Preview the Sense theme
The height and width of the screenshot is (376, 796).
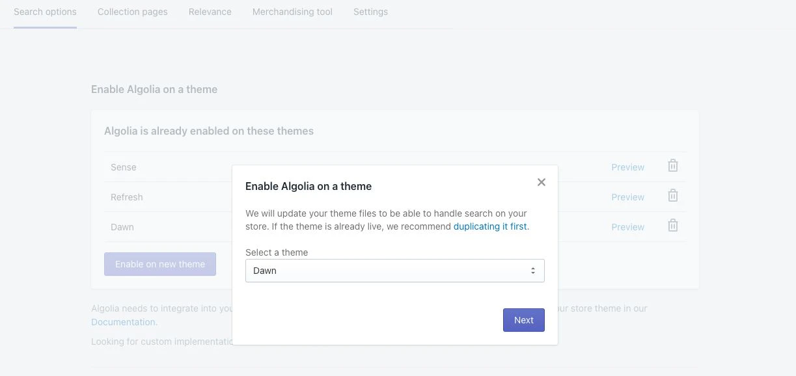pyautogui.click(x=627, y=167)
